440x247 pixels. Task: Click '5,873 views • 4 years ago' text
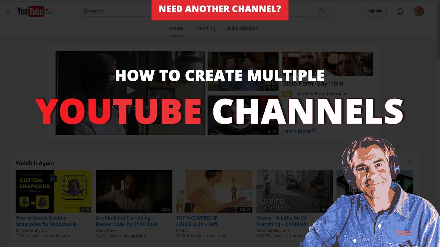[121, 236]
